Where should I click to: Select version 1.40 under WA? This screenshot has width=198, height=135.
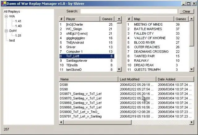[18, 26]
